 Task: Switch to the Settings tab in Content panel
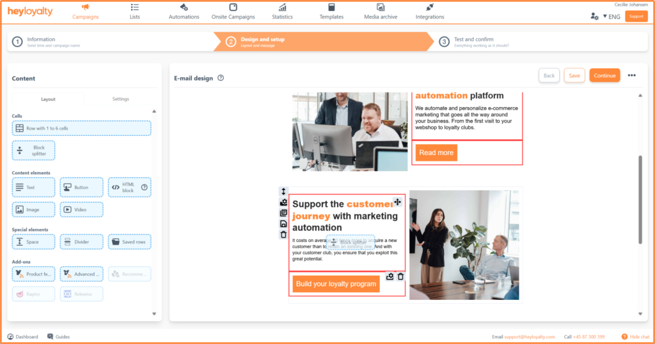(x=120, y=99)
